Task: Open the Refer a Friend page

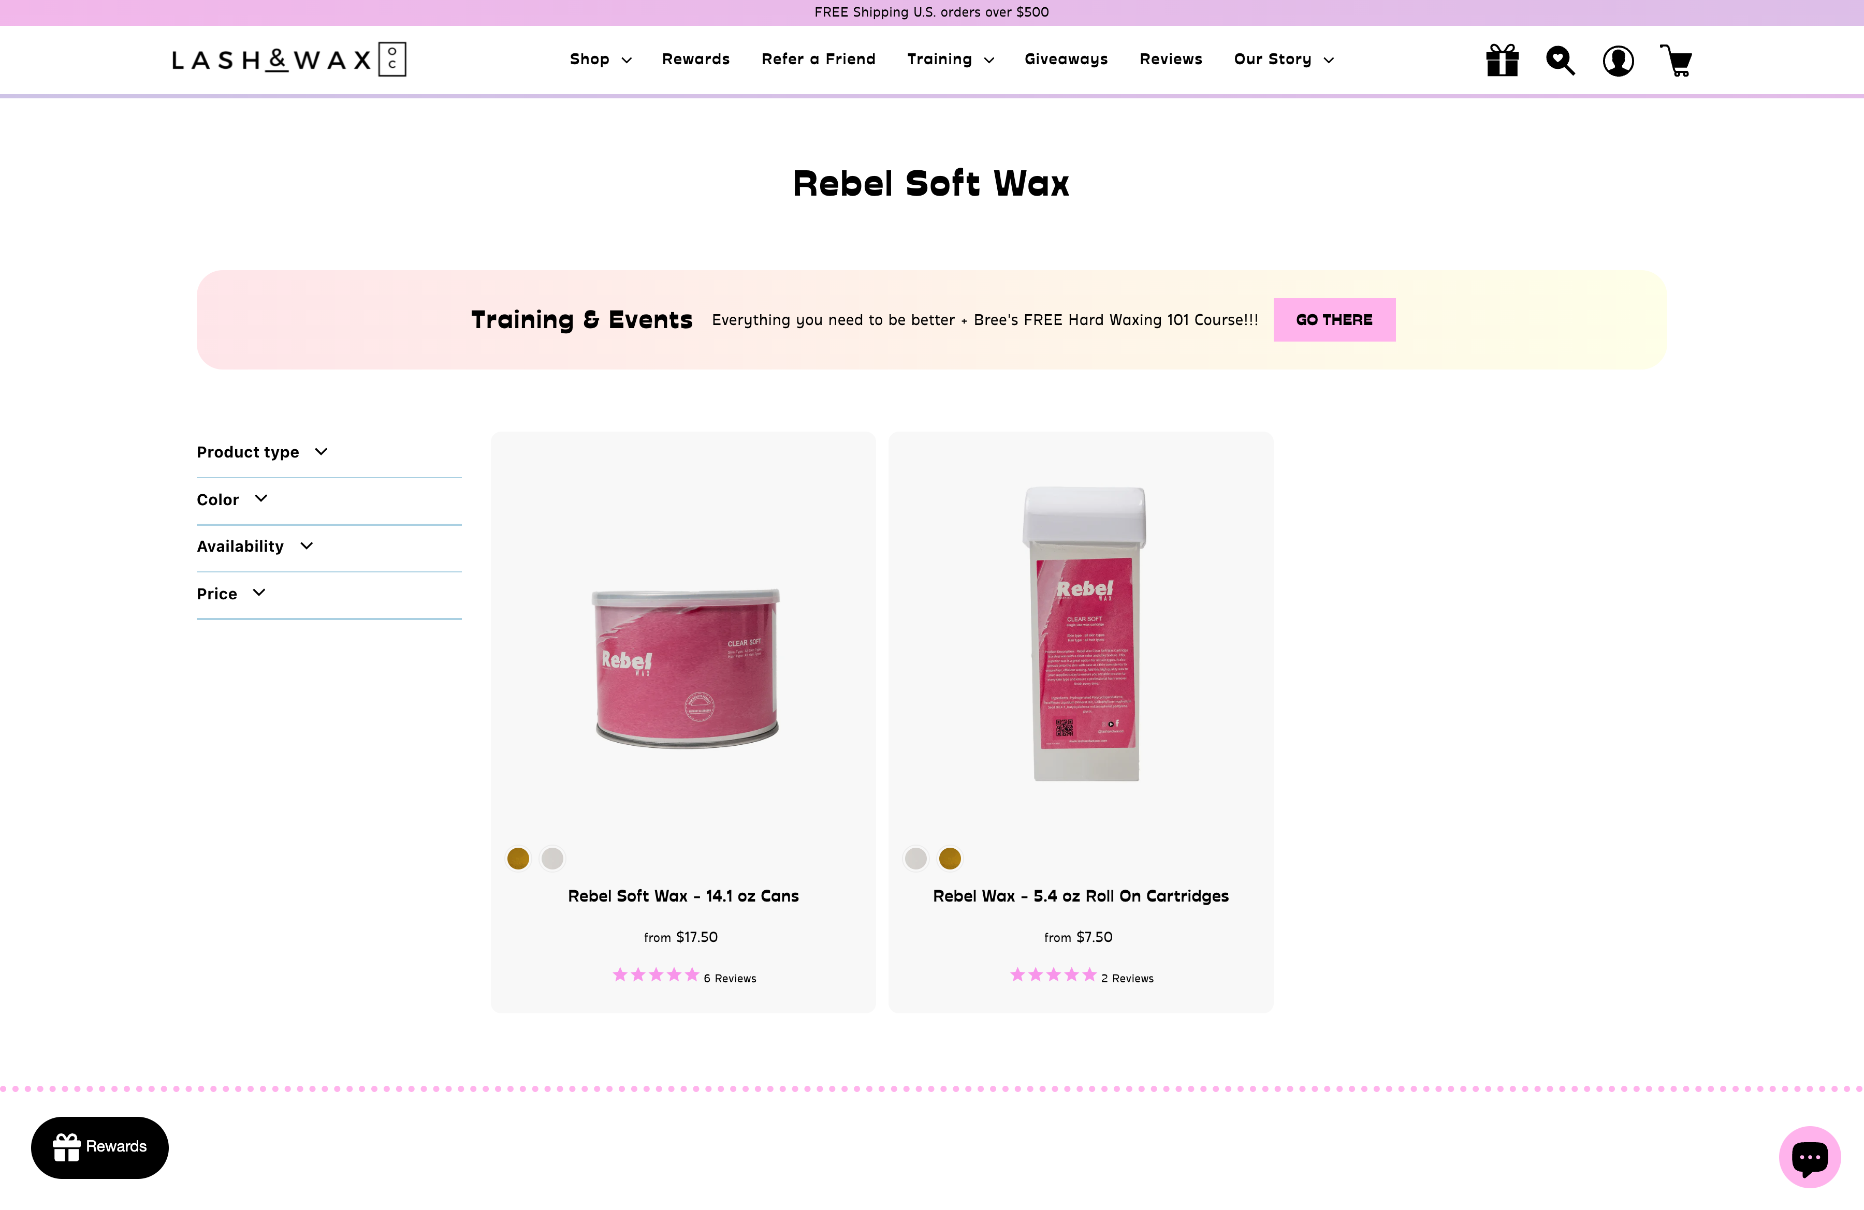Action: (819, 60)
